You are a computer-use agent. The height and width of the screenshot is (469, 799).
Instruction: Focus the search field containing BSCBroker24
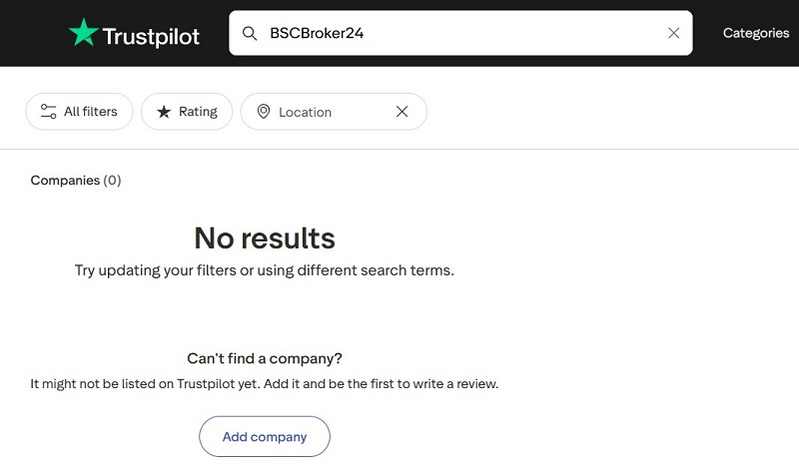pos(460,33)
